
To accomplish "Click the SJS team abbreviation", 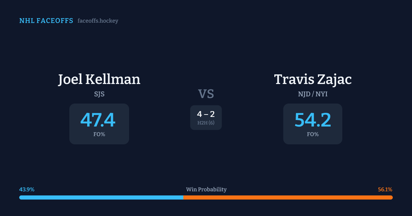I will [99, 94].
